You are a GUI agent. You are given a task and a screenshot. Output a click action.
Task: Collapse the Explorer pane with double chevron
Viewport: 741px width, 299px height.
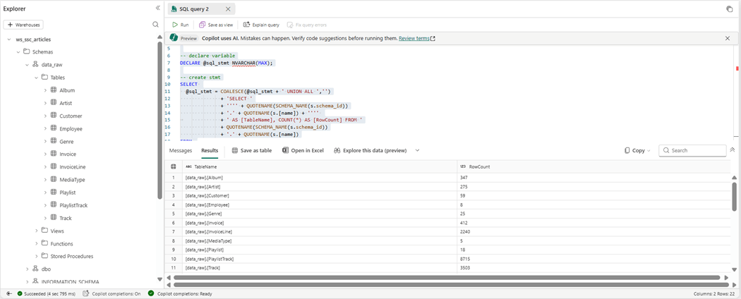tap(157, 8)
